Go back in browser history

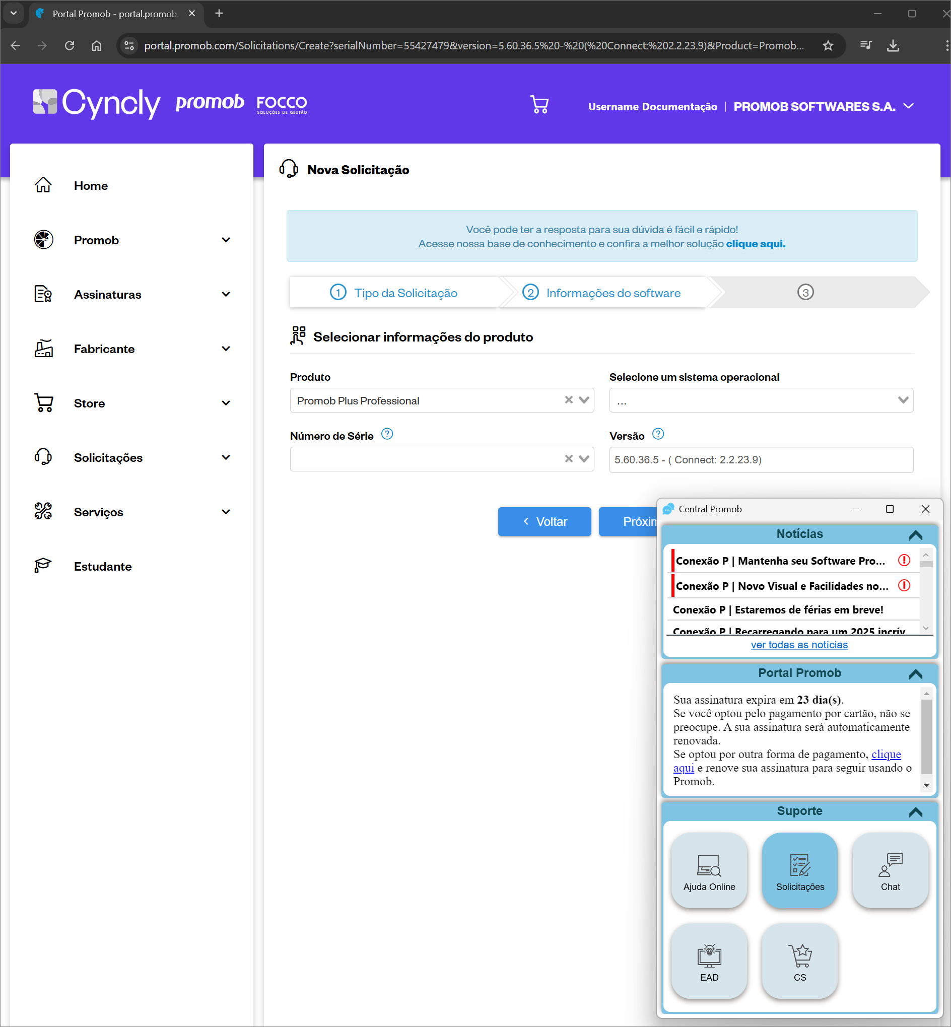tap(16, 46)
